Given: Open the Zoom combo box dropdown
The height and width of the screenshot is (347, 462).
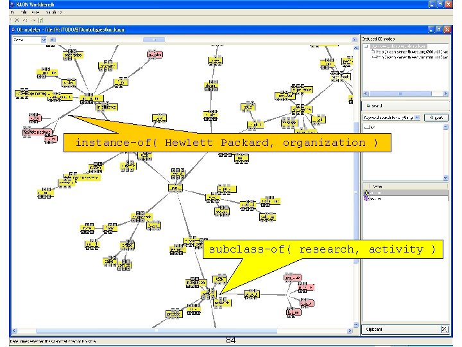Looking at the screenshot, I should (x=44, y=40).
